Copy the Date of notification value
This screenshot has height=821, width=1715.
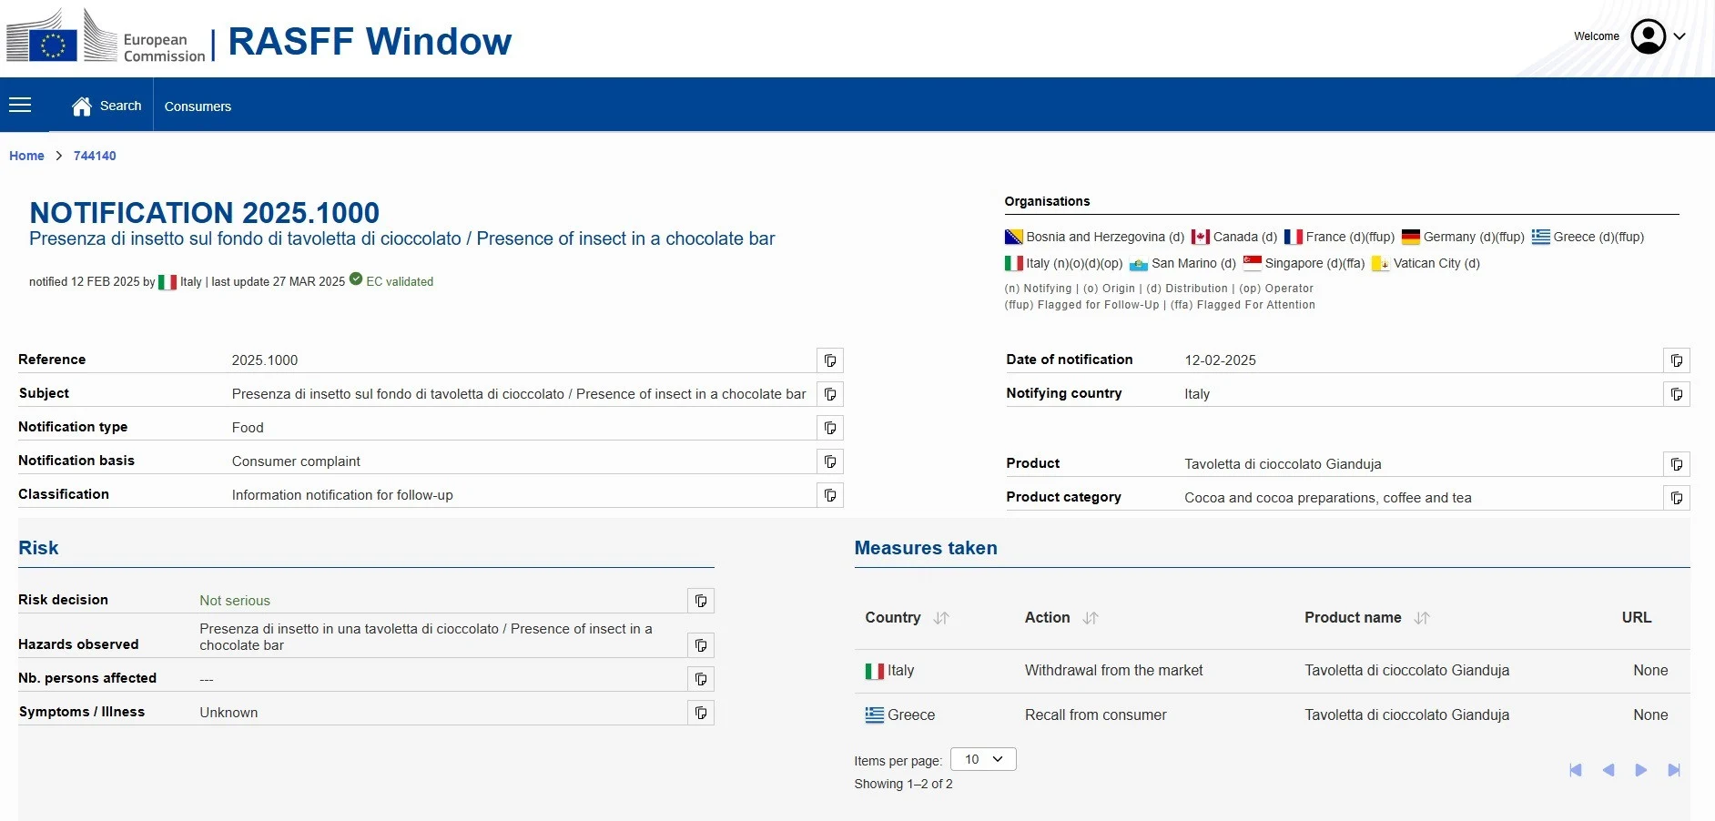1676,360
